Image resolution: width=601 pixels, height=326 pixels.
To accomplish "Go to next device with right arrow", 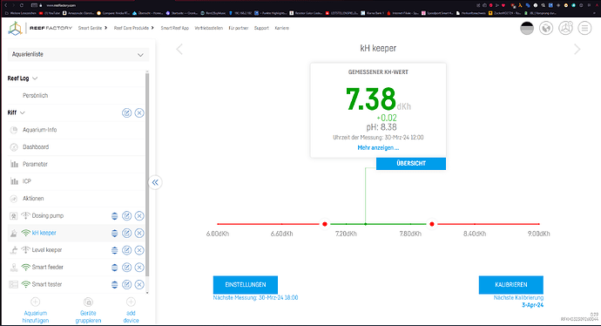I will (577, 49).
